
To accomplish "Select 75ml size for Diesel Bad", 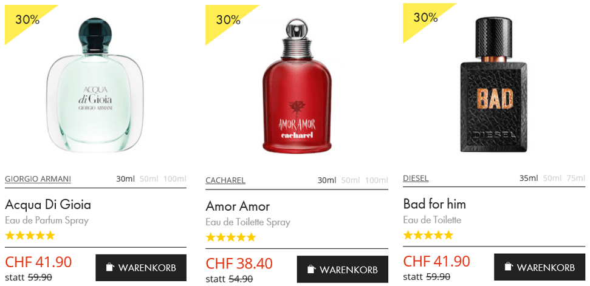I will [x=576, y=178].
